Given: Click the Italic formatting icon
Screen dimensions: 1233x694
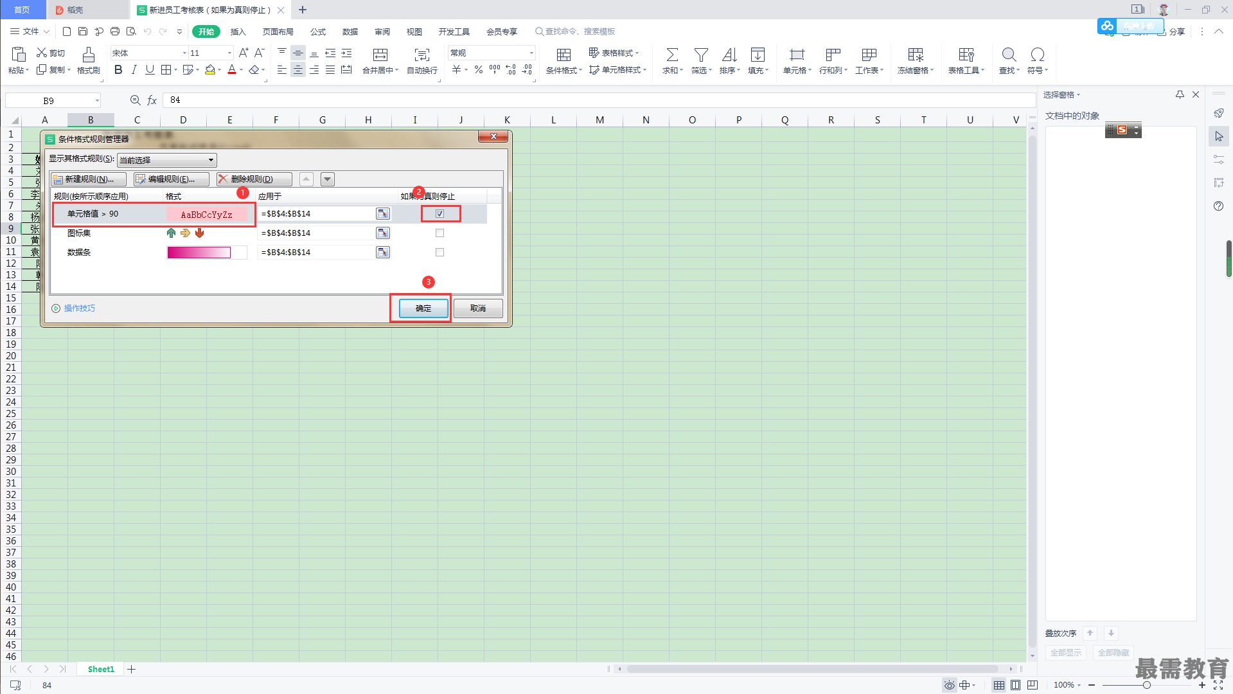Looking at the screenshot, I should [134, 69].
